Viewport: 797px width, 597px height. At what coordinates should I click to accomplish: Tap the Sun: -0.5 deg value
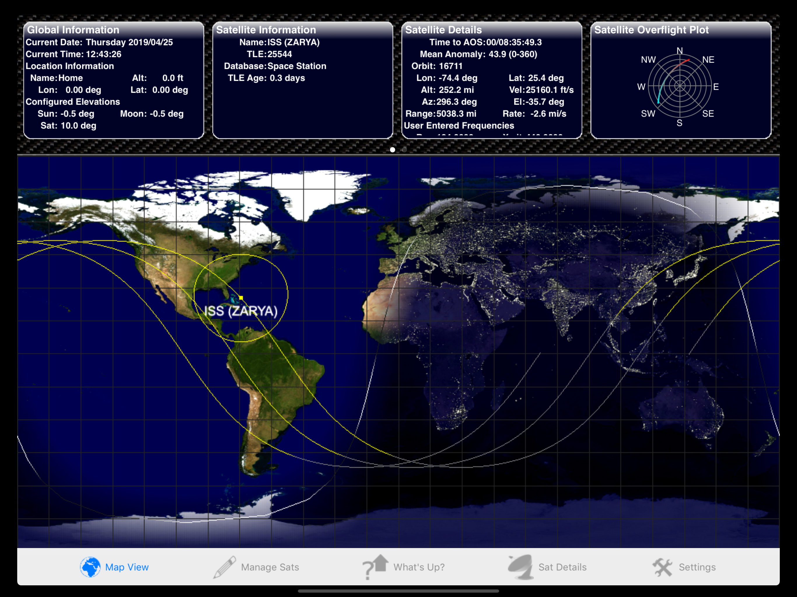tap(66, 113)
